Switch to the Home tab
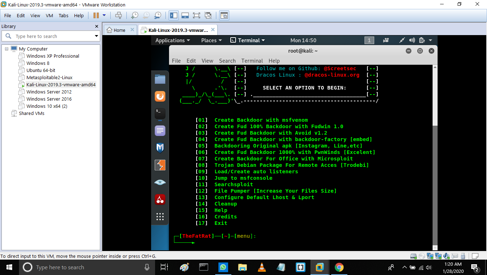Image resolution: width=487 pixels, height=275 pixels. pos(119,30)
